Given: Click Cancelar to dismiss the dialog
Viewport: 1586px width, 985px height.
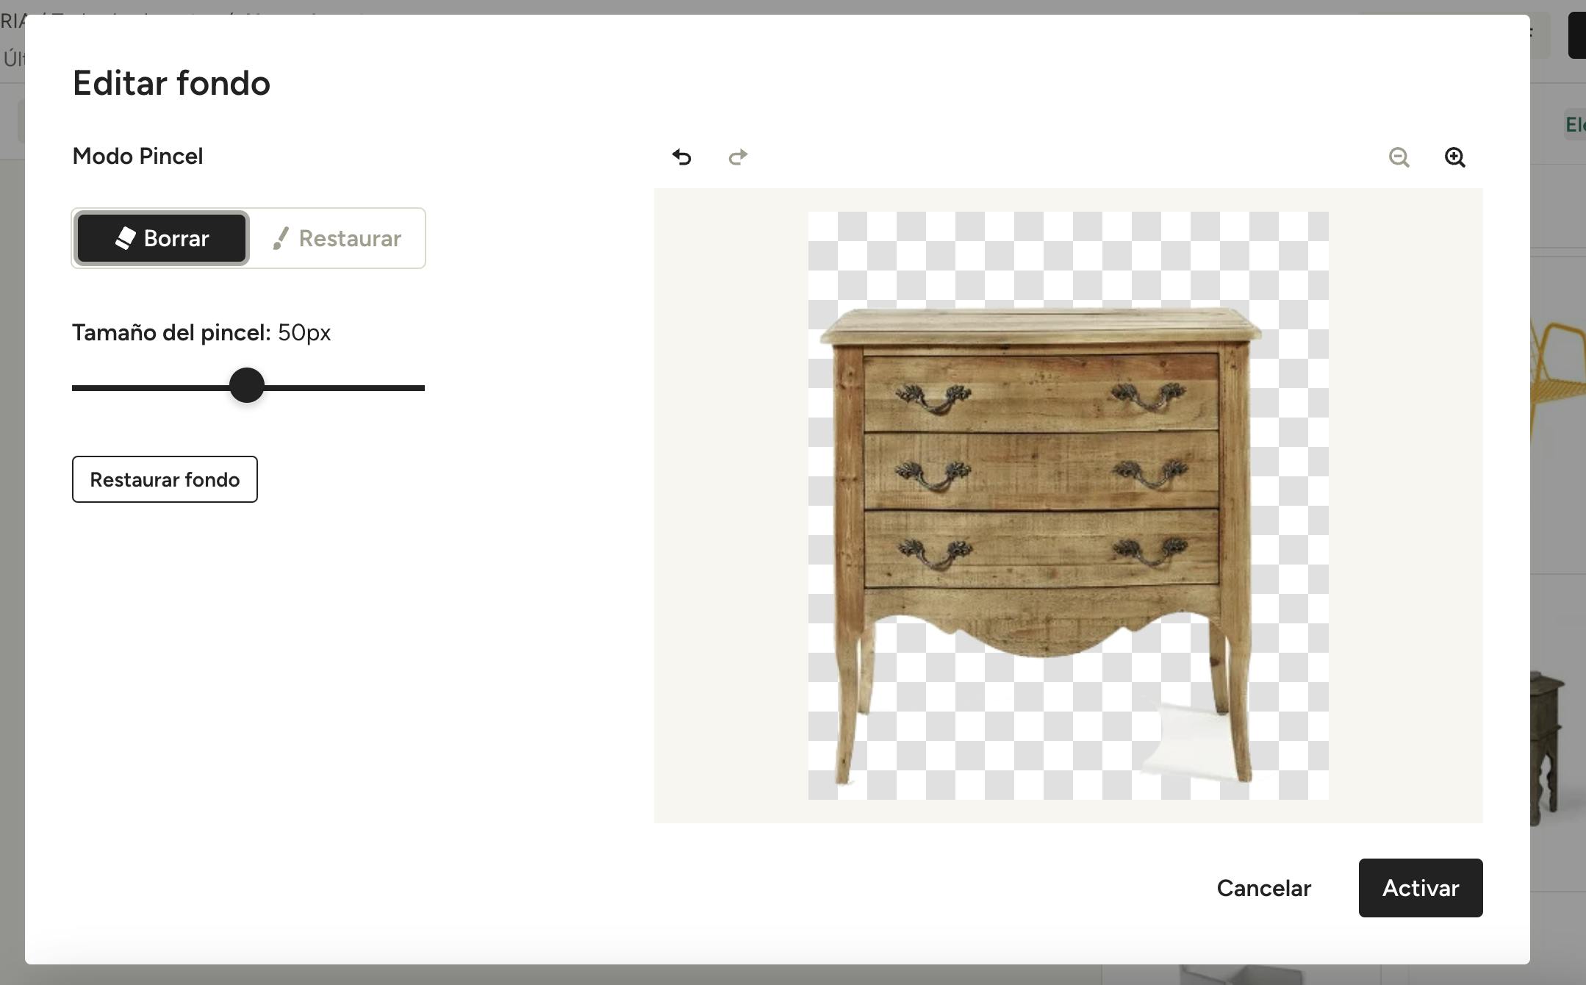Looking at the screenshot, I should (x=1263, y=888).
